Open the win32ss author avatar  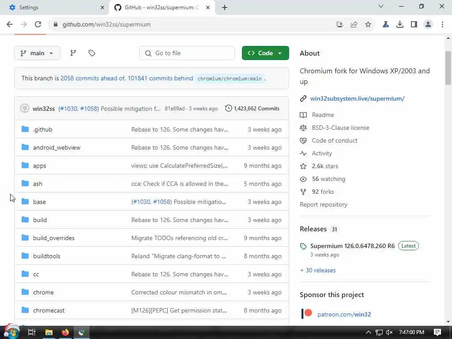pos(25,109)
